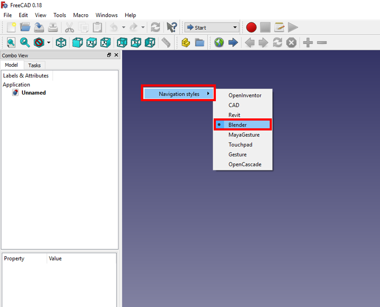Open the Help menu
380x307 pixels.
click(x=131, y=15)
